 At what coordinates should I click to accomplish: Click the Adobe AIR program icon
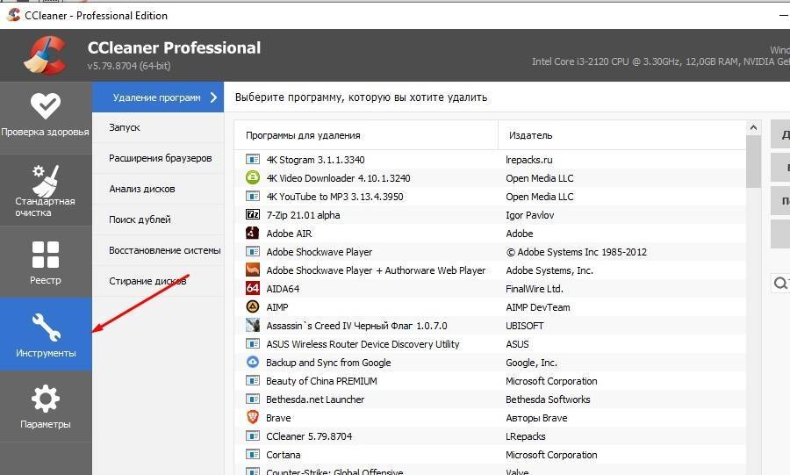[x=253, y=234]
